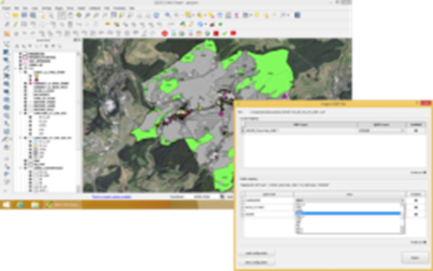Click the Save Project toolbar icon
This screenshot has width=433, height=271.
click(x=24, y=15)
